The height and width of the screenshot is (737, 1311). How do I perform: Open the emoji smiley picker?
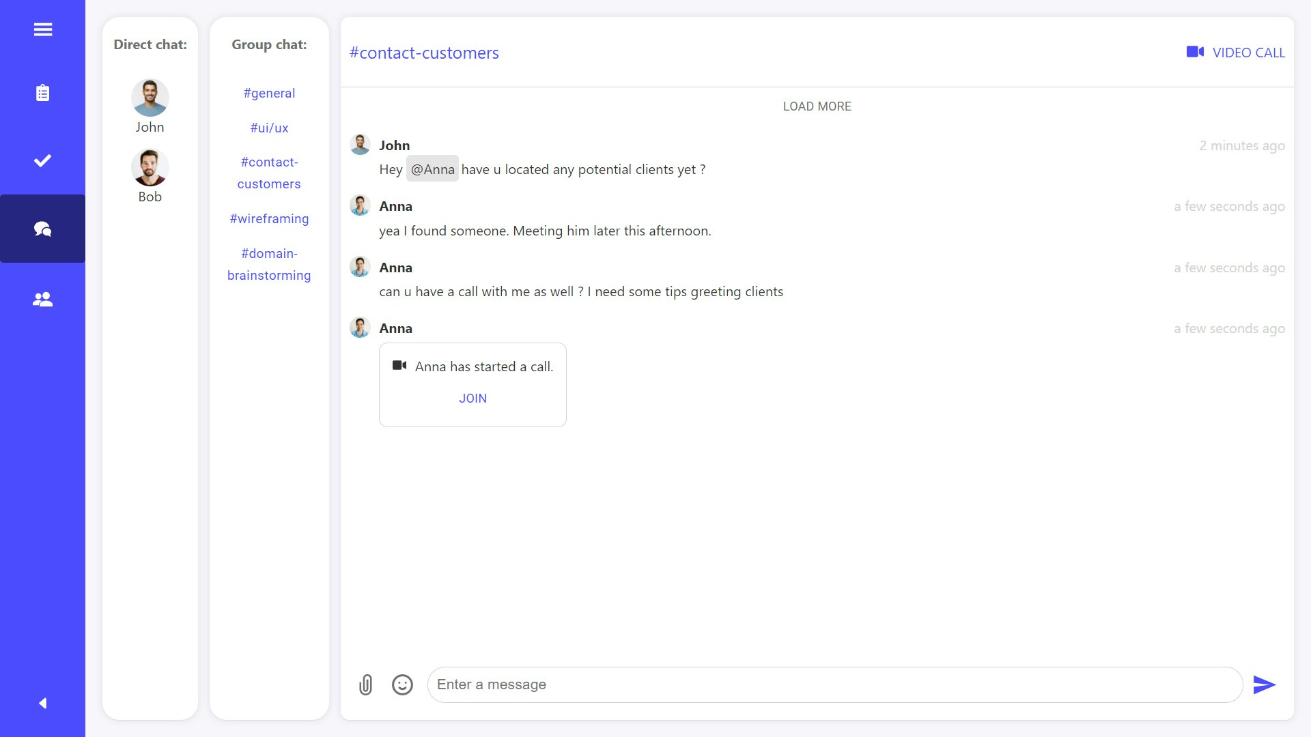coord(402,684)
